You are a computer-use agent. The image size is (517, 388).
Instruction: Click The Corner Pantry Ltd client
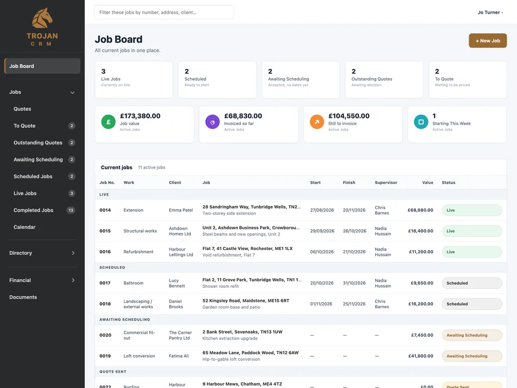tap(180, 335)
